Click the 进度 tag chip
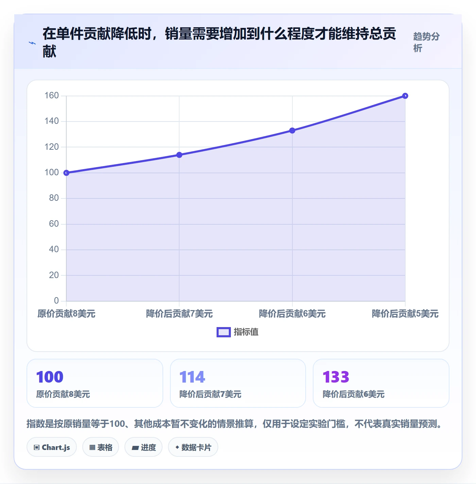Image resolution: width=476 pixels, height=484 pixels. (143, 447)
